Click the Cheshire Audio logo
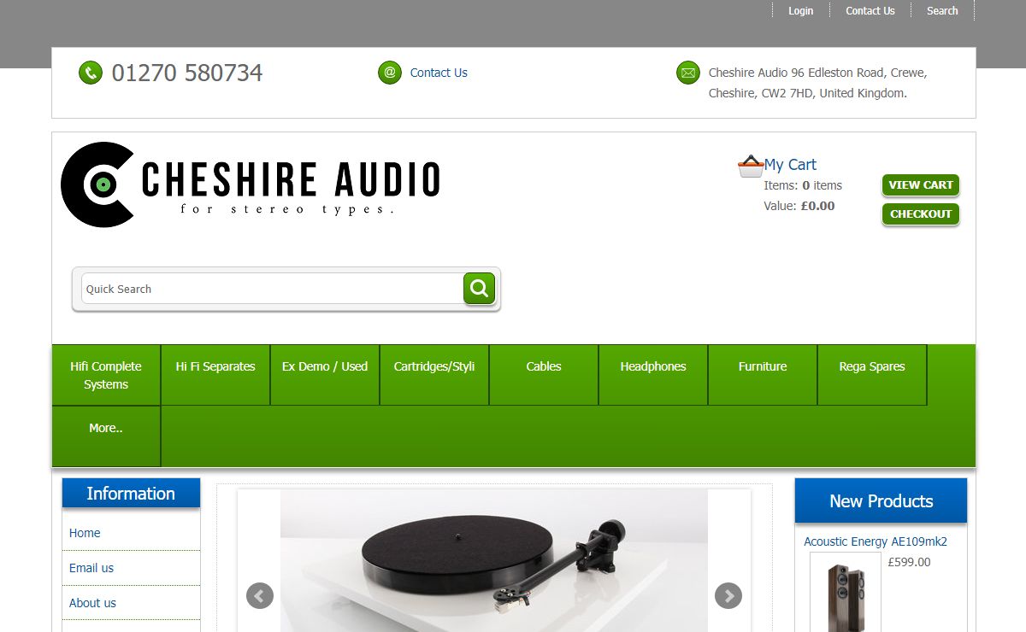Viewport: 1026px width, 632px height. point(251,184)
